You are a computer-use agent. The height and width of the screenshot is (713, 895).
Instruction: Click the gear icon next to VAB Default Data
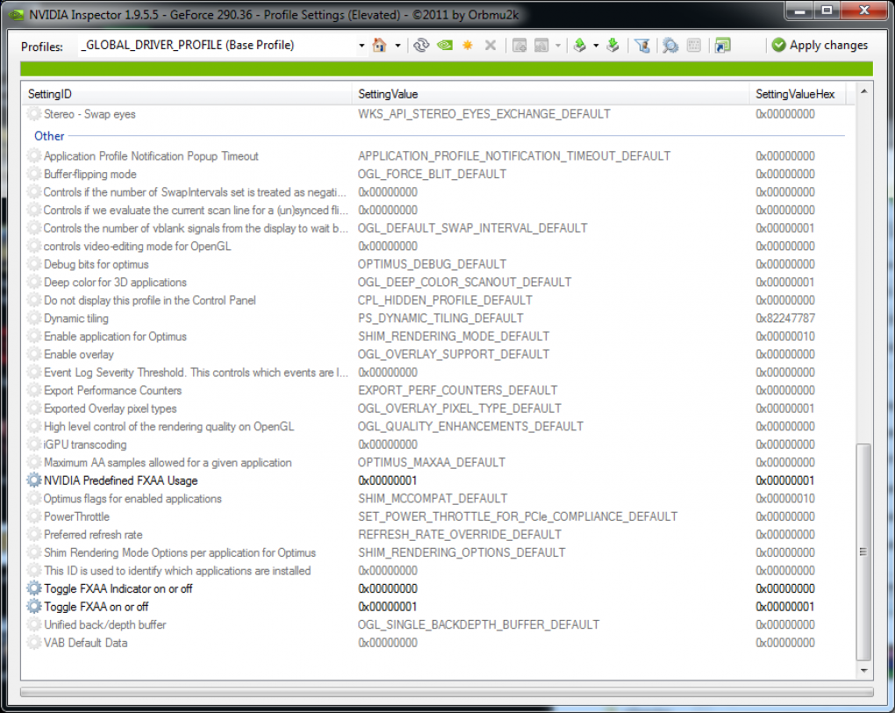pyautogui.click(x=34, y=642)
